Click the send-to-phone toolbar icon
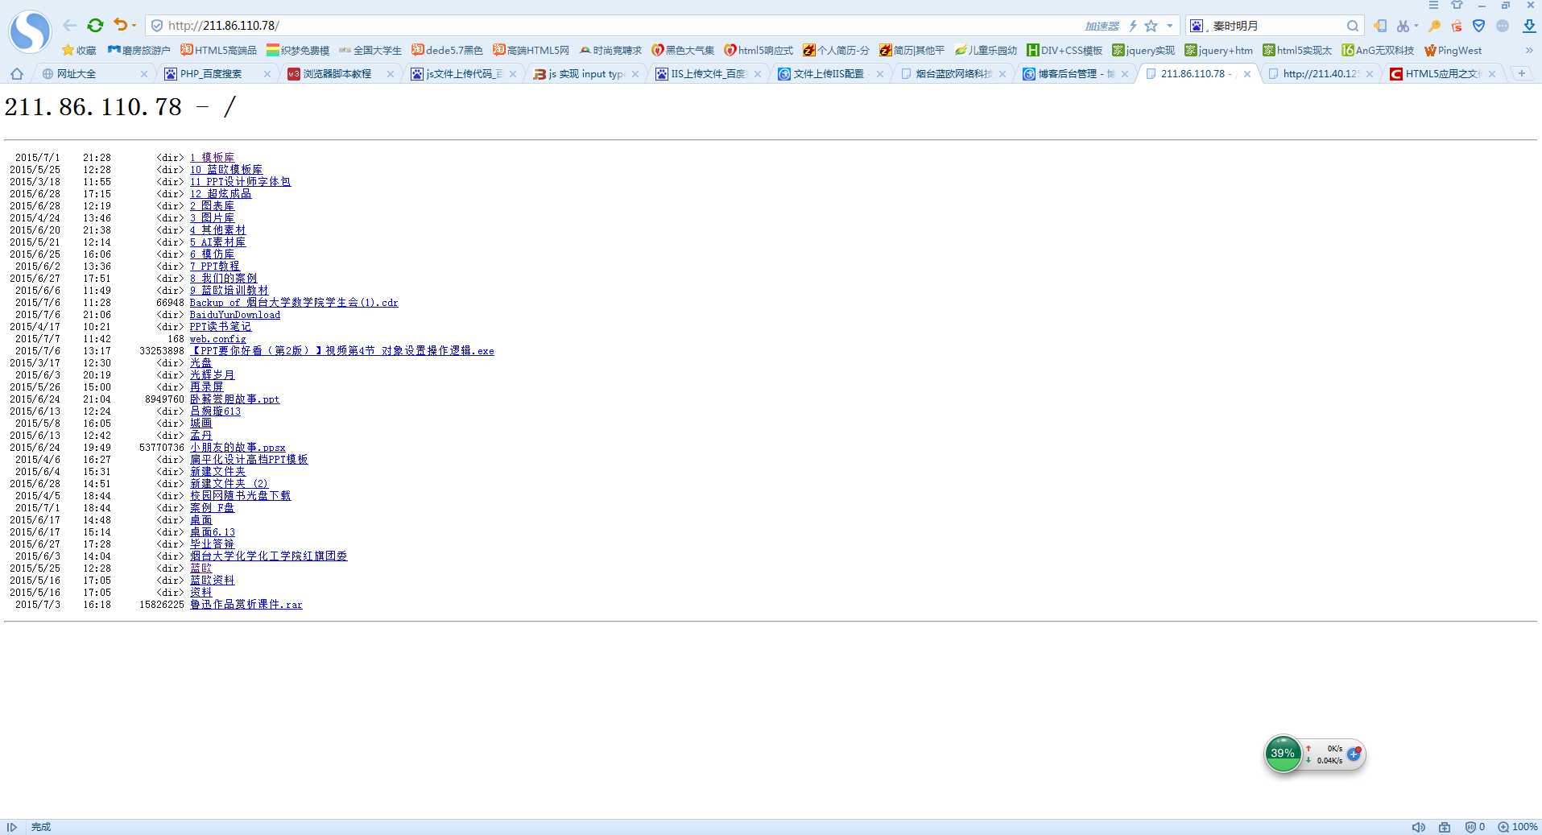1542x835 pixels. point(1380,26)
